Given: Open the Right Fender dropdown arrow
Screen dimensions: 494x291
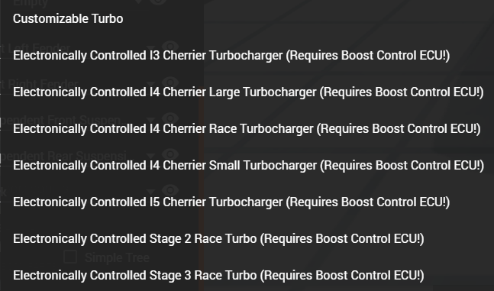Looking at the screenshot, I should pos(151,83).
